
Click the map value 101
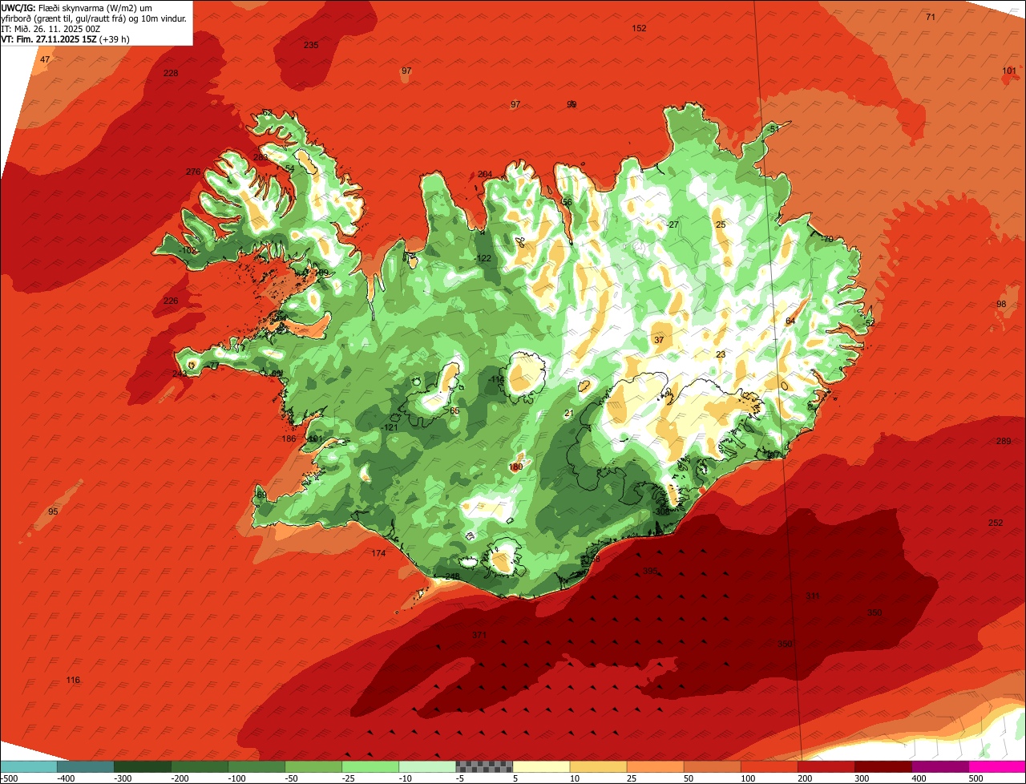coord(1009,71)
